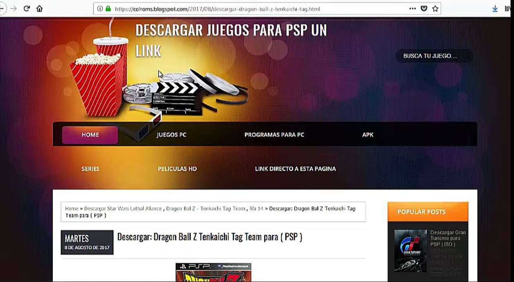Screen dimensions: 514x282
Task: Focus the URL address bar
Action: pyautogui.click(x=267, y=8)
